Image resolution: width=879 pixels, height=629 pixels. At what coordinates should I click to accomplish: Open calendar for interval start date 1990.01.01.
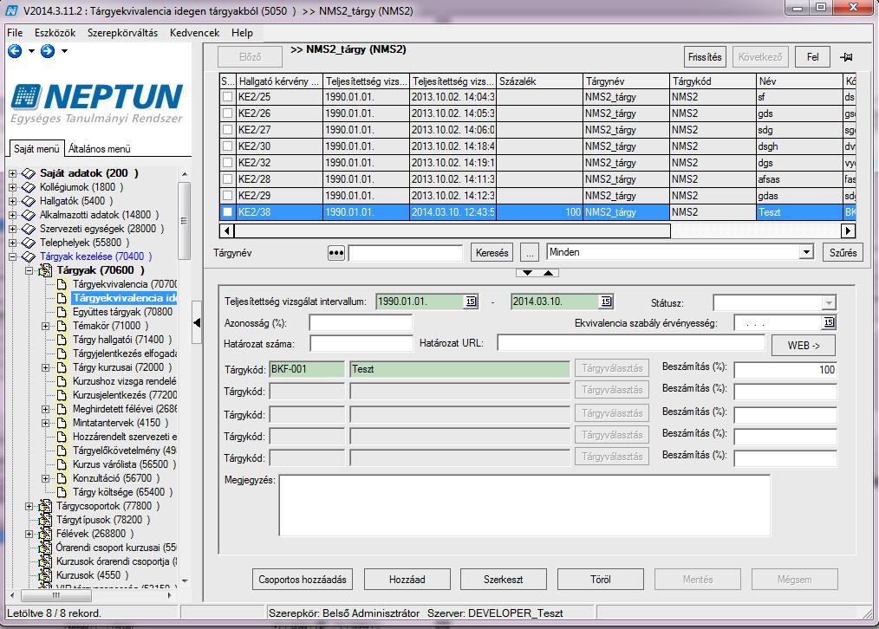coord(471,302)
